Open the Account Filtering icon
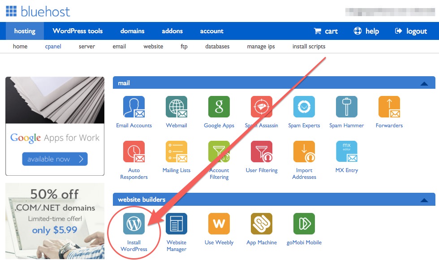 point(219,152)
